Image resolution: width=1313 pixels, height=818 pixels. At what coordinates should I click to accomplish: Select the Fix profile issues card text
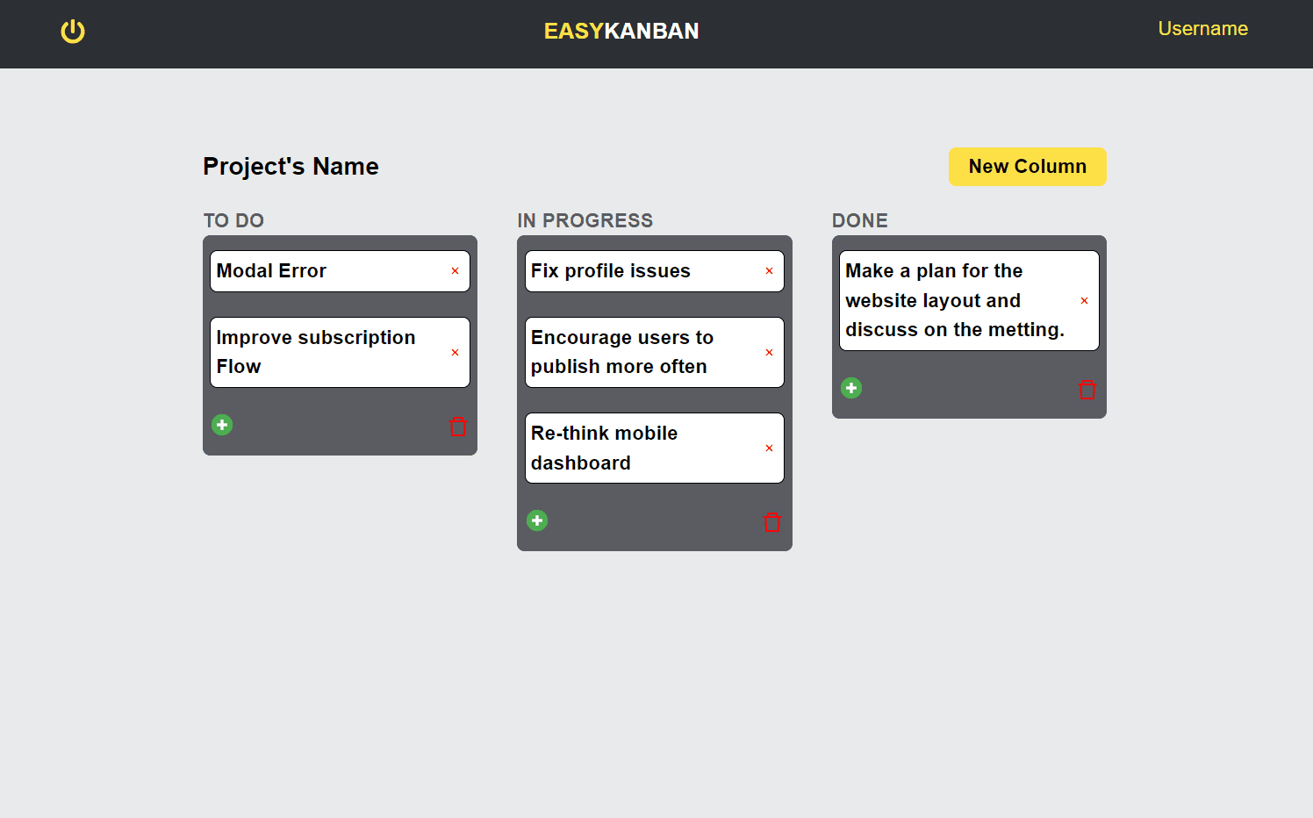[x=611, y=271]
